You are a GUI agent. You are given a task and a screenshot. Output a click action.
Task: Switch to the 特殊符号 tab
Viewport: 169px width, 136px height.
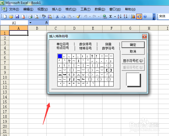pos(86,48)
